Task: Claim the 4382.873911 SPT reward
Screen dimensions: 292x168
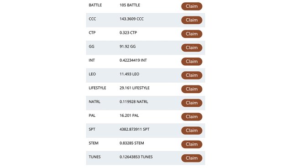Action: point(192,131)
